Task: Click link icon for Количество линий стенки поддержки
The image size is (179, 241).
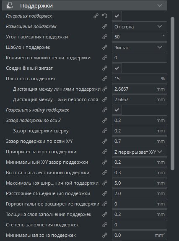Action: point(105,58)
